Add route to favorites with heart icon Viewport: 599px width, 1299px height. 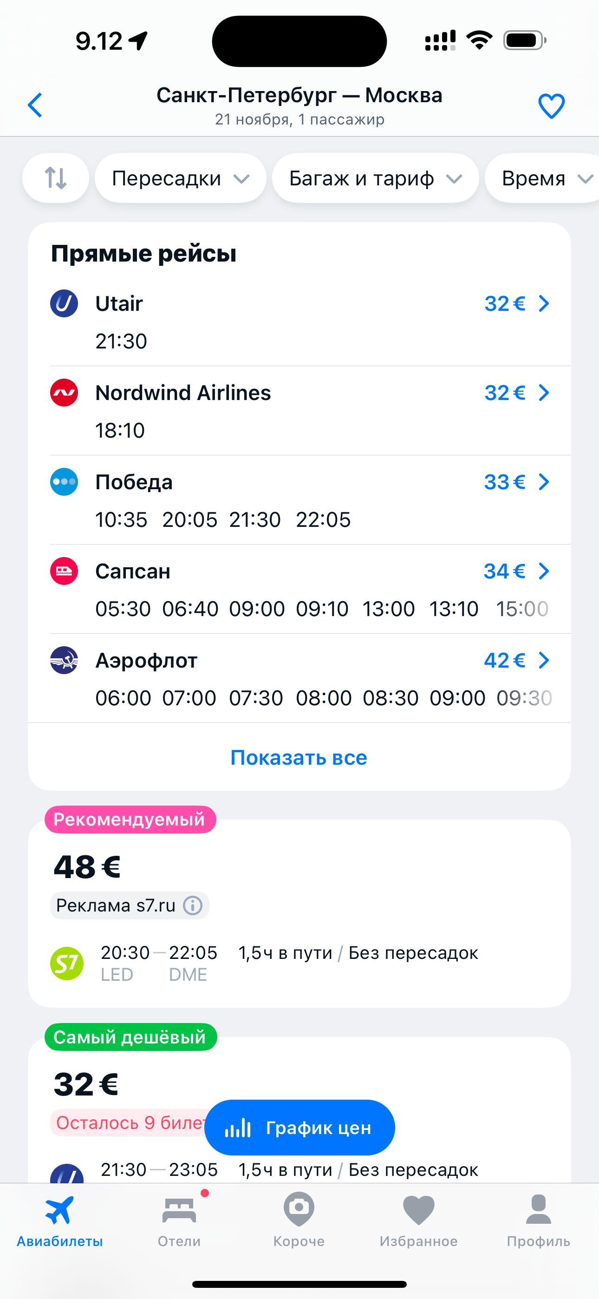pyautogui.click(x=551, y=106)
